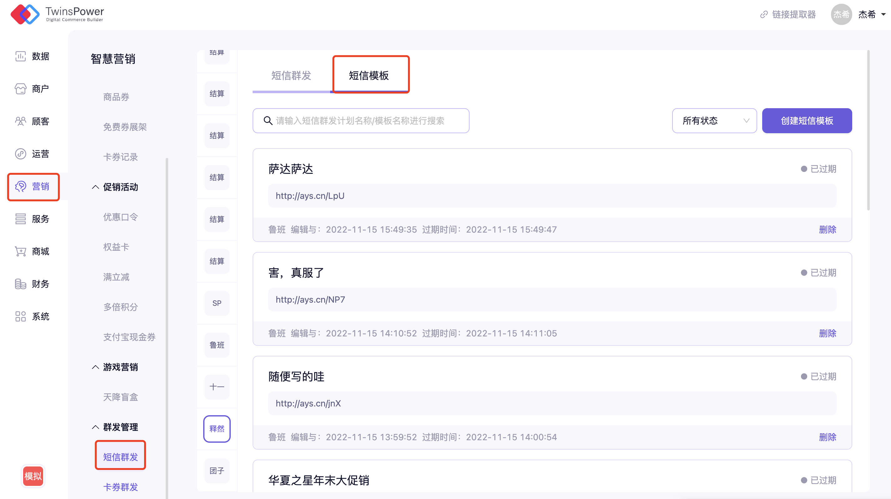
Task: Collapse the 群发管理 section chevron
Action: [x=95, y=427]
